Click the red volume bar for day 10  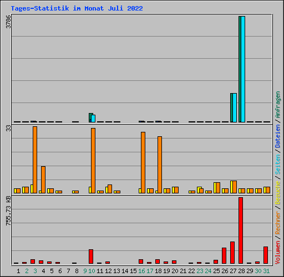pyautogui.click(x=91, y=257)
